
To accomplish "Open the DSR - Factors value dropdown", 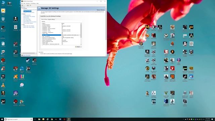I will [x=71, y=35].
